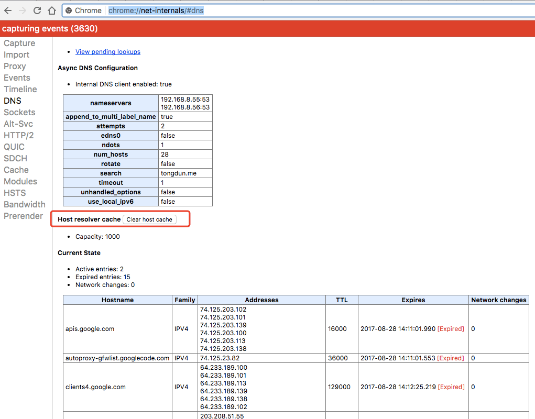Click the TTL value 129000

(x=339, y=387)
